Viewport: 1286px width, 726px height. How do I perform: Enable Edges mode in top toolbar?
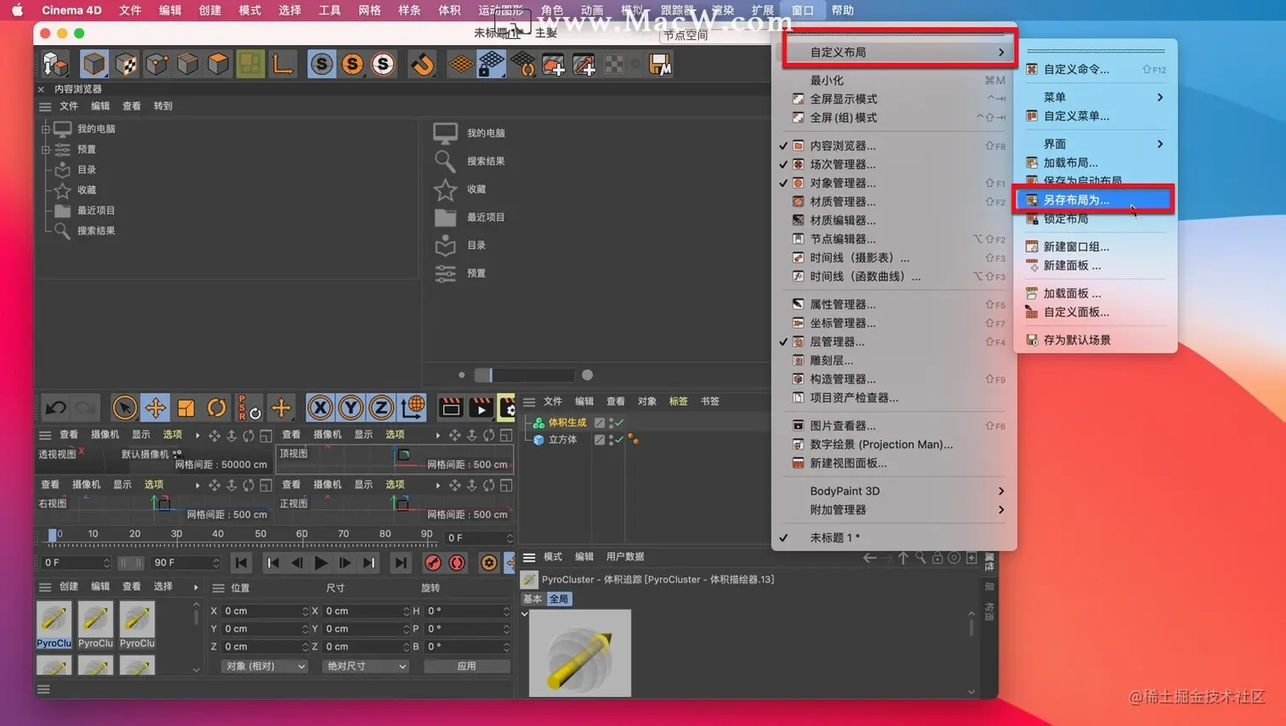click(x=188, y=64)
